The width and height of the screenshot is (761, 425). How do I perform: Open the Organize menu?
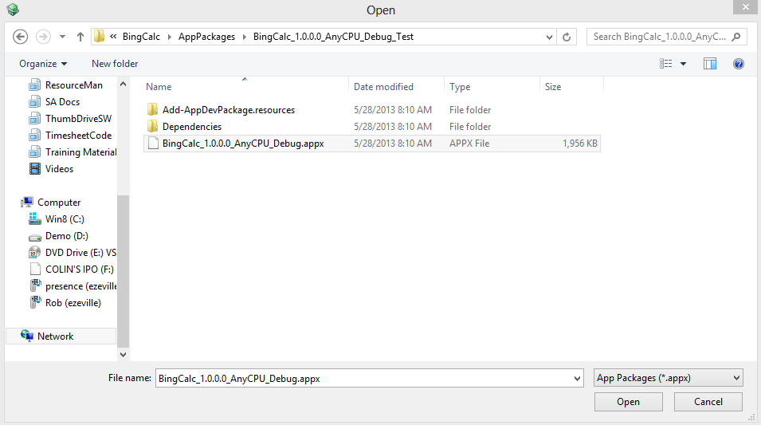[43, 64]
